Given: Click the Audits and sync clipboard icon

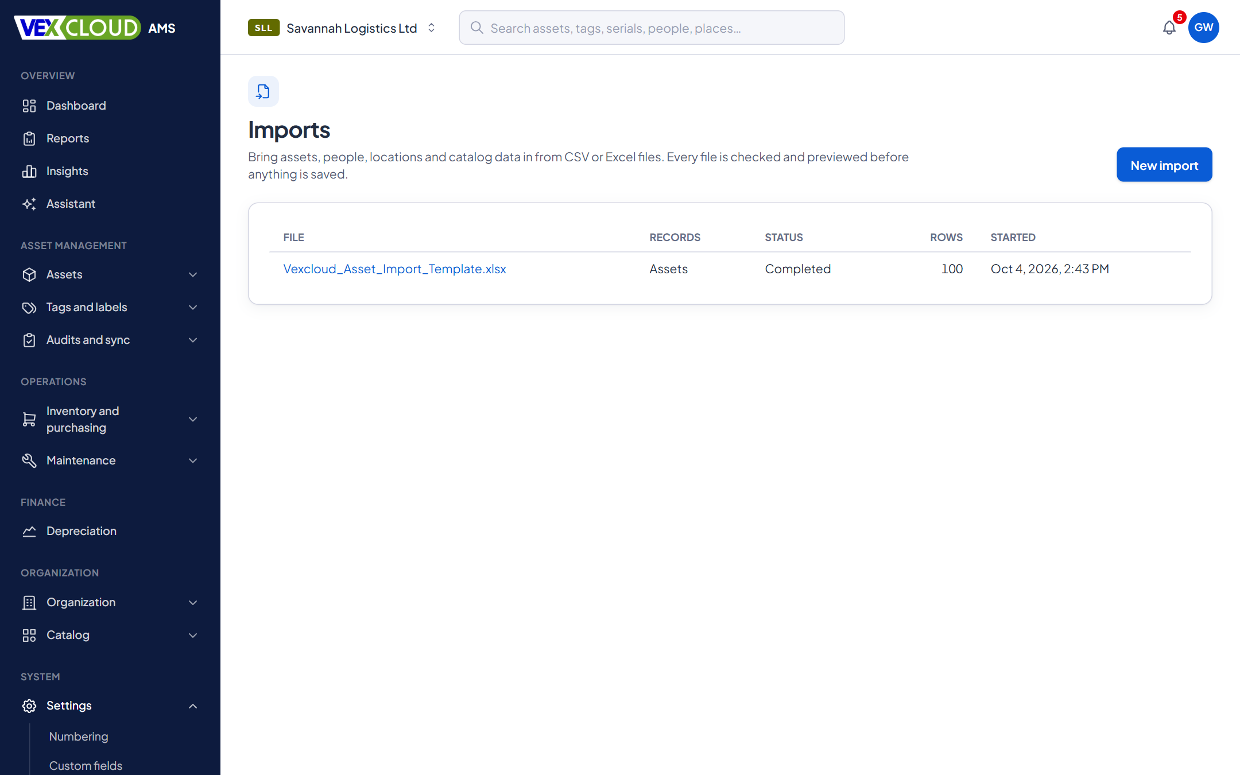Looking at the screenshot, I should click(29, 340).
